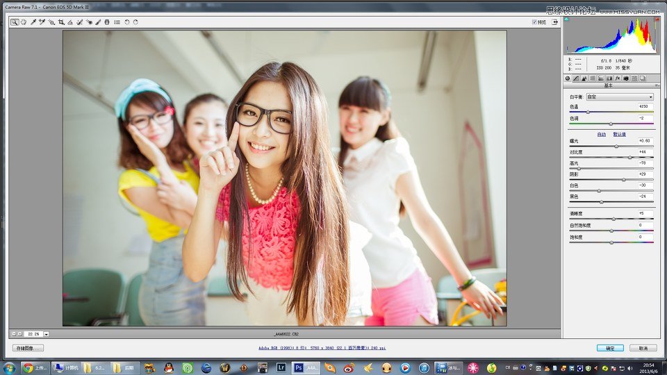This screenshot has width=667, height=375.
Task: Switch to the Snapshots panel tab
Action: [643, 78]
